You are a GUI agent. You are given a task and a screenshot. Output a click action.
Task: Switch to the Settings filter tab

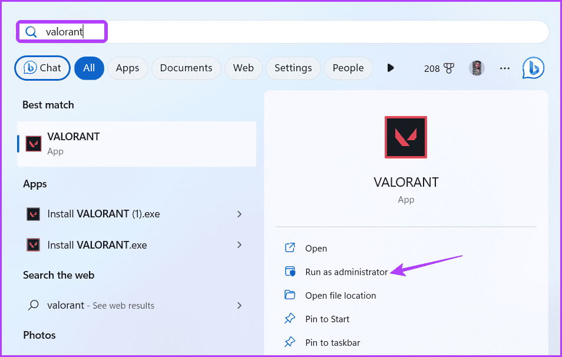pos(293,68)
